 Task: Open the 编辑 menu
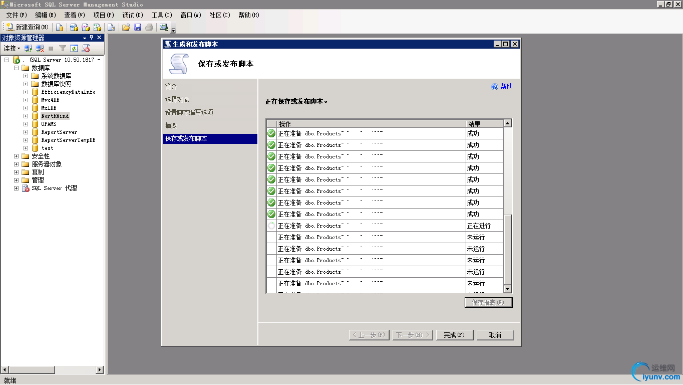click(46, 15)
